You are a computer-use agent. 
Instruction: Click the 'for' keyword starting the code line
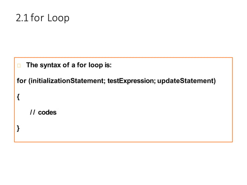[x=21, y=81]
